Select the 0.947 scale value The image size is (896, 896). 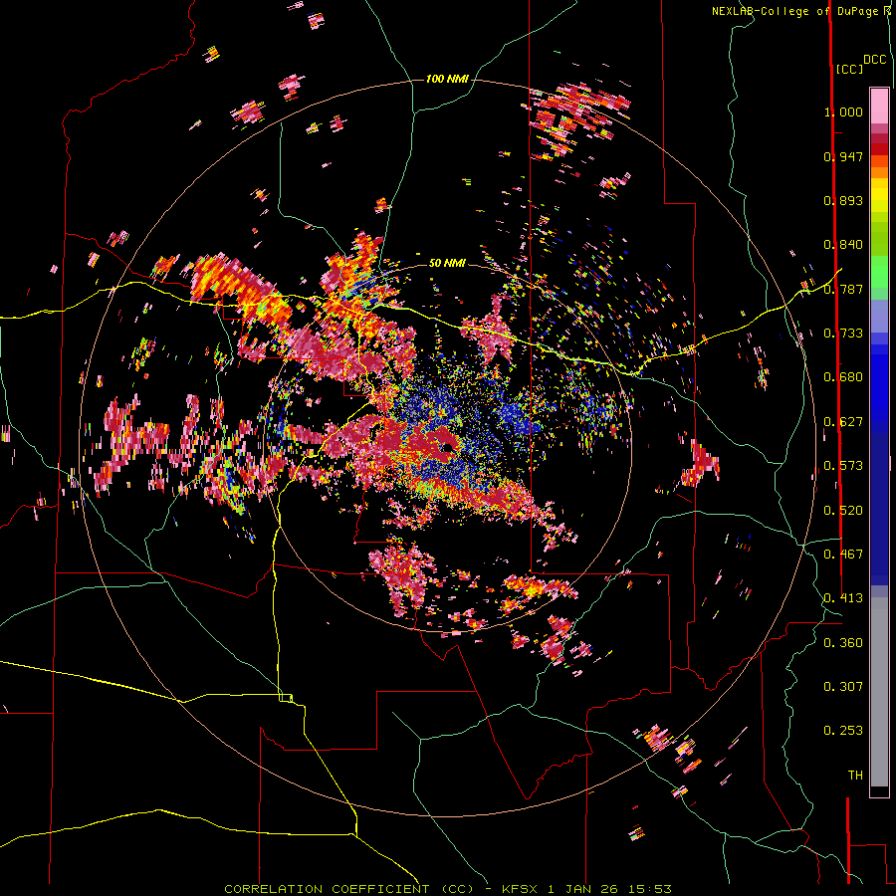point(843,156)
